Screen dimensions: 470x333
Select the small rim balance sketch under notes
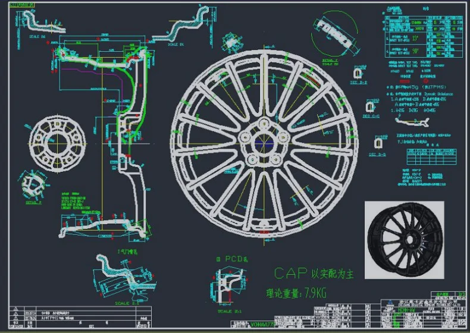pyautogui.click(x=412, y=121)
